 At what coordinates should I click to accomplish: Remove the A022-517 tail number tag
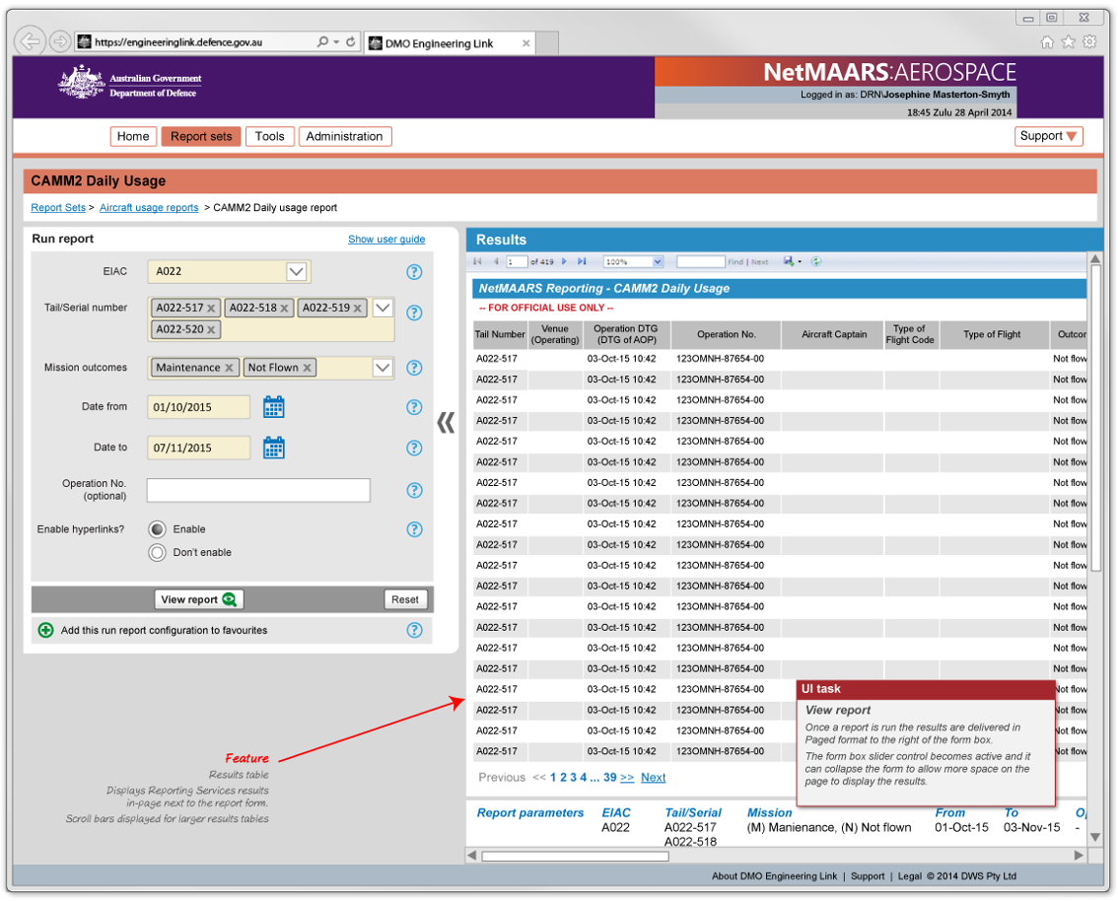[x=211, y=308]
